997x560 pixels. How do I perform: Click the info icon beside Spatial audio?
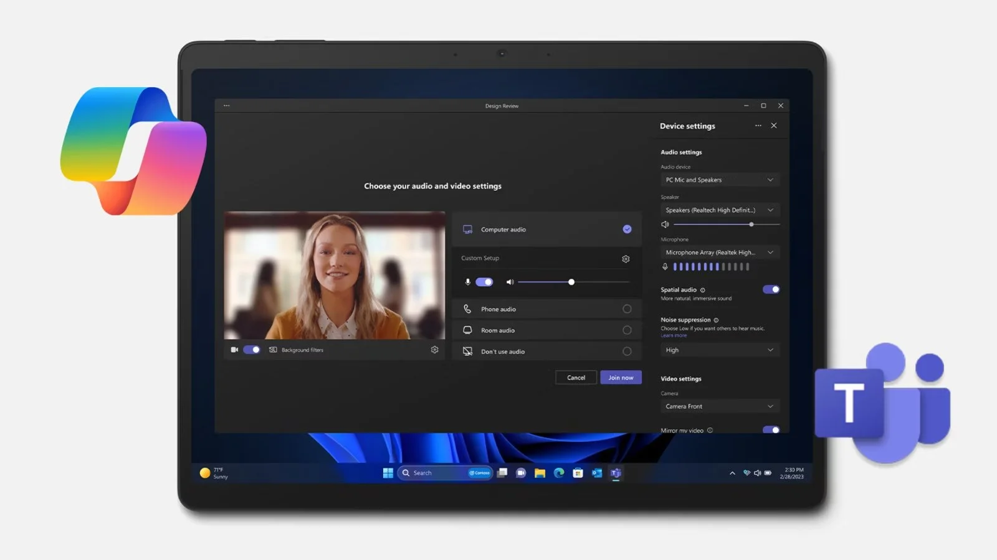[703, 290]
